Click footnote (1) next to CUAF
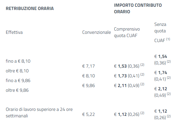This screenshot has width=178, height=125. [168, 39]
